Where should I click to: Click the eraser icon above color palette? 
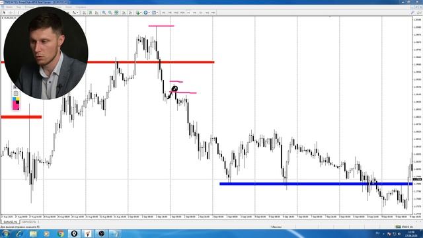pyautogui.click(x=16, y=93)
